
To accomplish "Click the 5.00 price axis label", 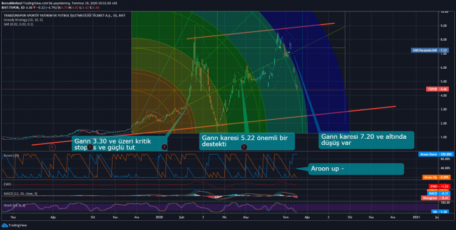I will point(444,82).
